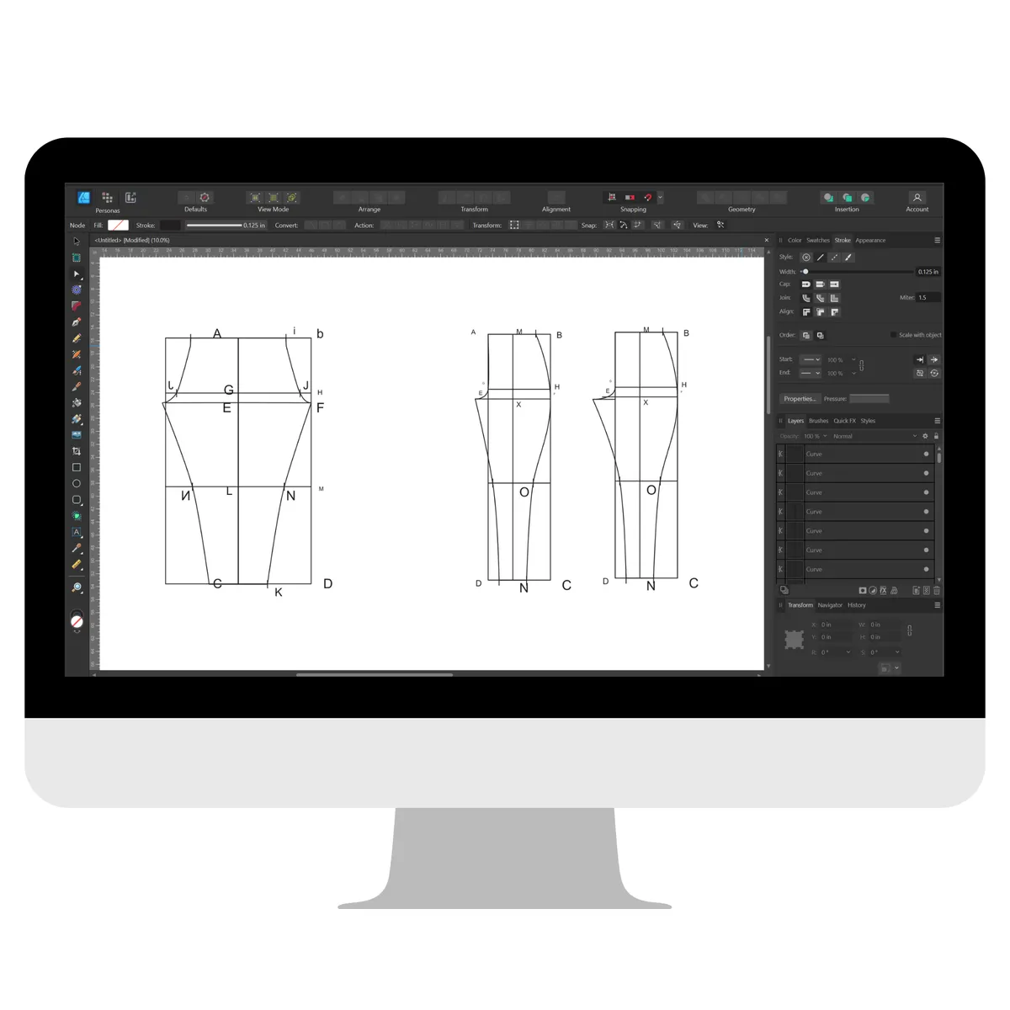Toggle the layer lock icon
Image resolution: width=1010 pixels, height=1010 pixels.
(x=936, y=436)
